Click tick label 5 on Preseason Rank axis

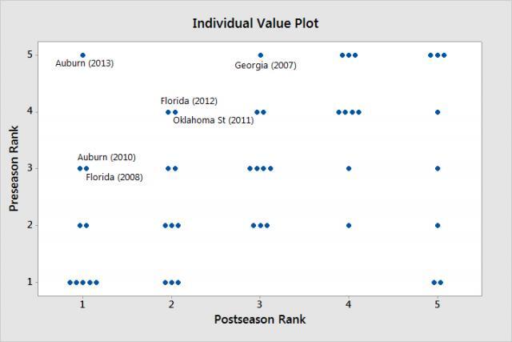pyautogui.click(x=29, y=55)
